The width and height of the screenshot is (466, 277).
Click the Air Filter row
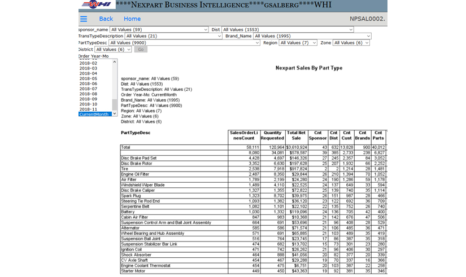(x=252, y=179)
